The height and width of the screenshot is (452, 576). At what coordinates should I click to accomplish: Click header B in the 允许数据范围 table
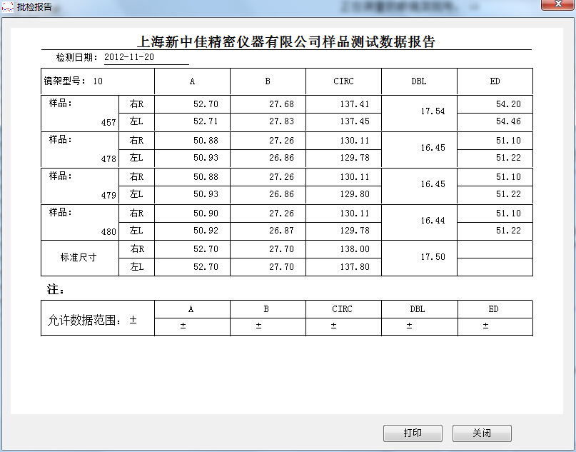266,309
